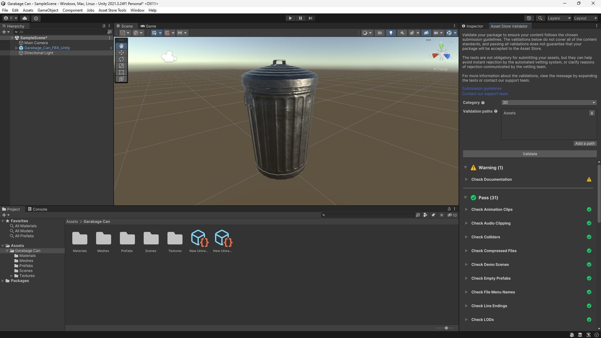Select the Rect tool

pyautogui.click(x=121, y=72)
